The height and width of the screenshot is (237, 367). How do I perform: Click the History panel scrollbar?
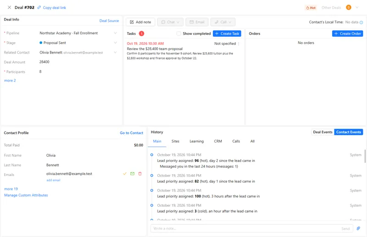(365, 156)
